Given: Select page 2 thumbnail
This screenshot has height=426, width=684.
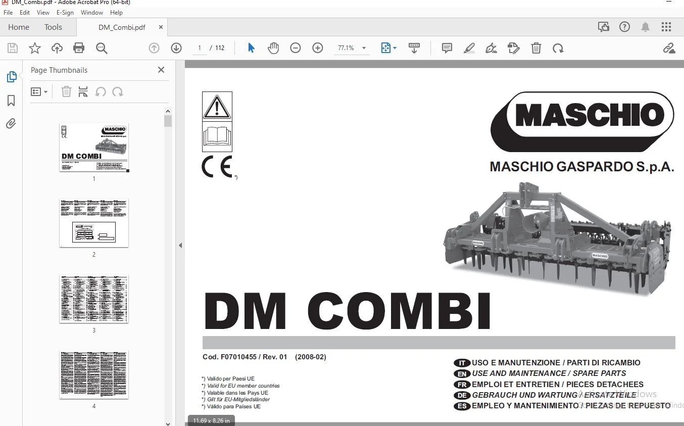Looking at the screenshot, I should pos(94,223).
